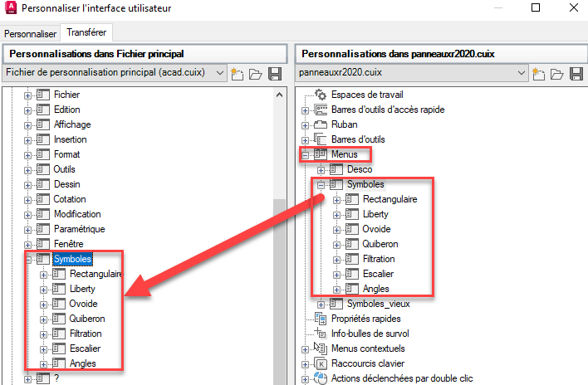Image resolution: width=588 pixels, height=385 pixels.
Task: Select the Insertion menu item
Action: point(70,139)
